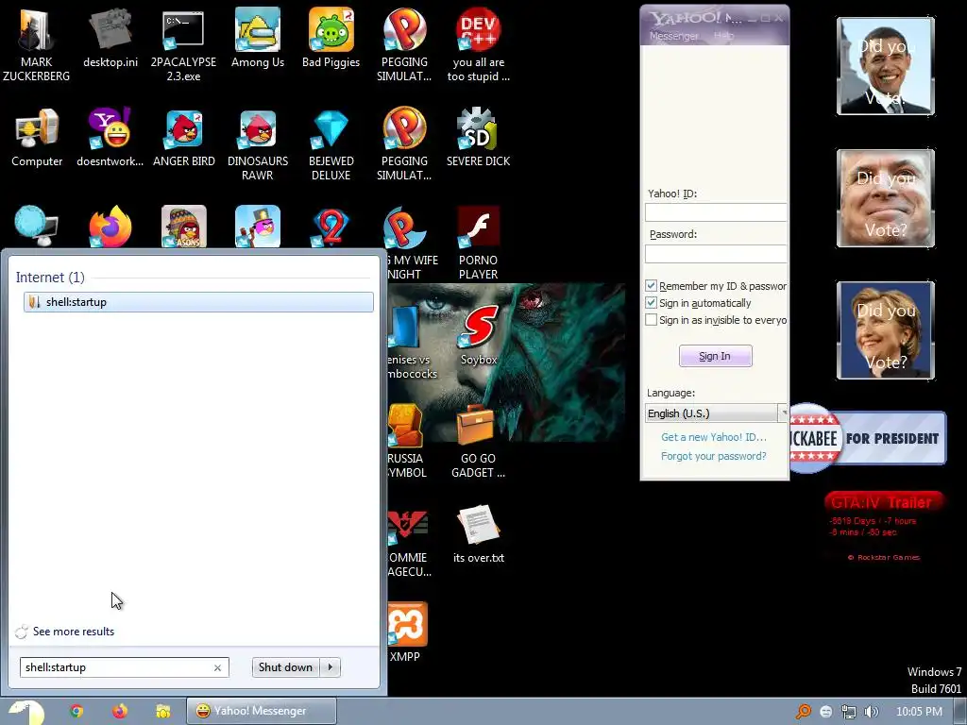
Task: Open the BEJEWED DELUXE shortcut
Action: [x=331, y=143]
